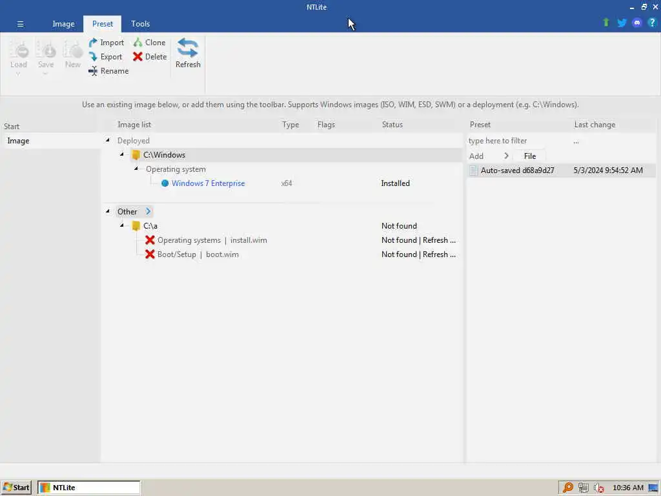Select the Auto-saved d68a9d27 preset
The image size is (661, 496).
(x=561, y=170)
